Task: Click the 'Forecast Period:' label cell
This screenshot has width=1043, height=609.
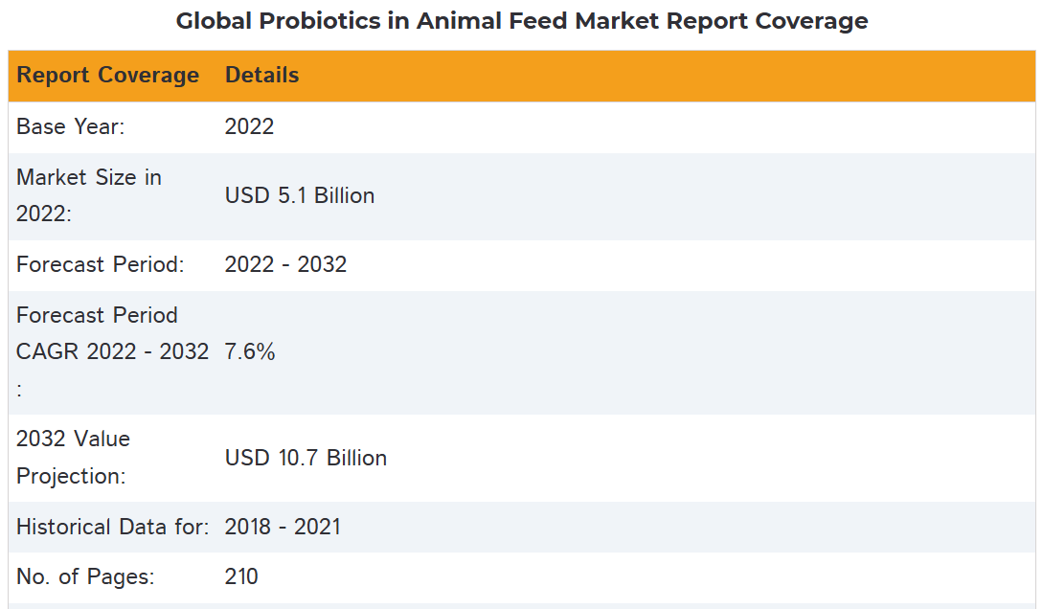Action: pyautogui.click(x=101, y=264)
